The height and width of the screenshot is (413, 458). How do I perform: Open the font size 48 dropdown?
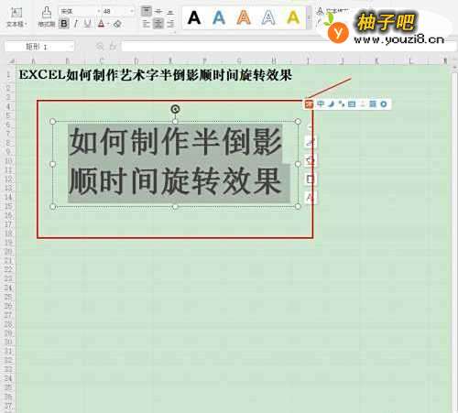118,11
